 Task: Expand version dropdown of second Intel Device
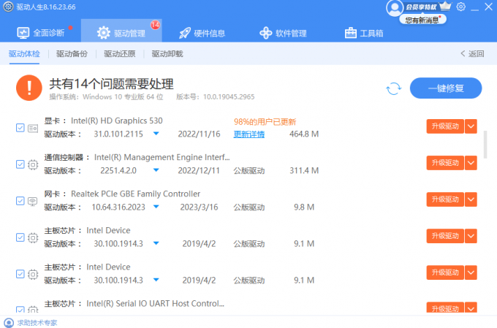click(x=156, y=280)
